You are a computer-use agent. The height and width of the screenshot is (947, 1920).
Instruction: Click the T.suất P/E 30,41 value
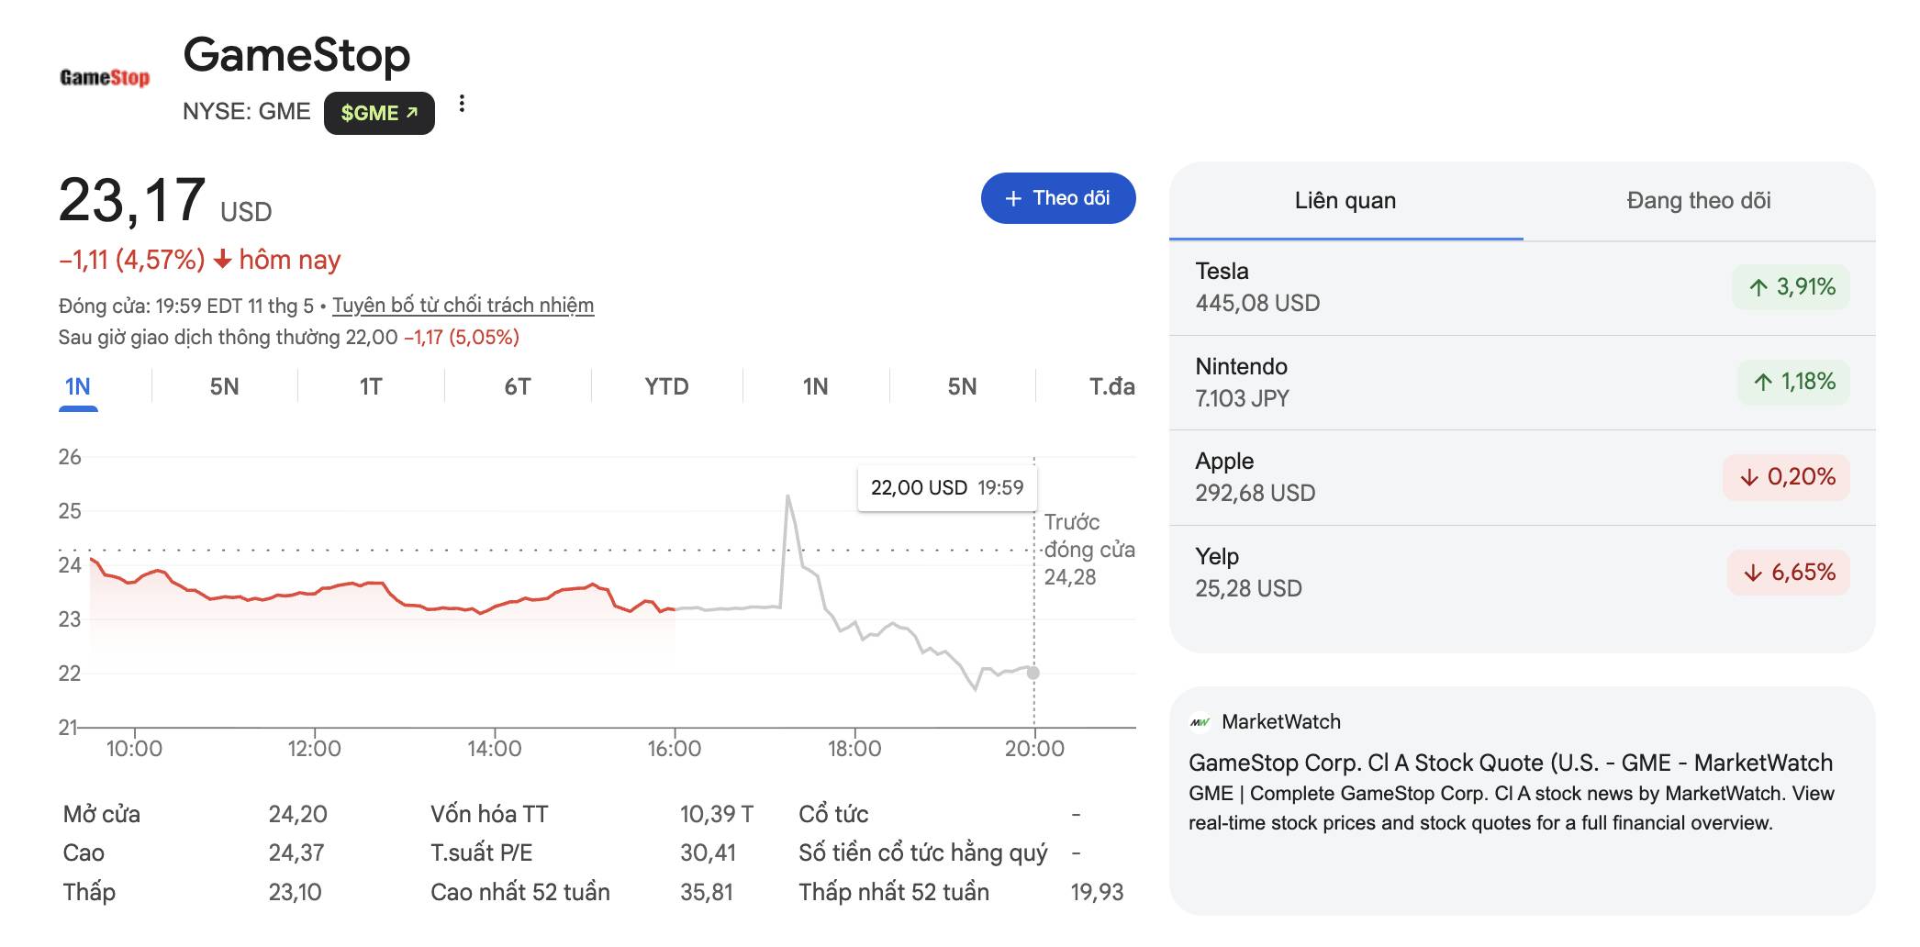[708, 853]
